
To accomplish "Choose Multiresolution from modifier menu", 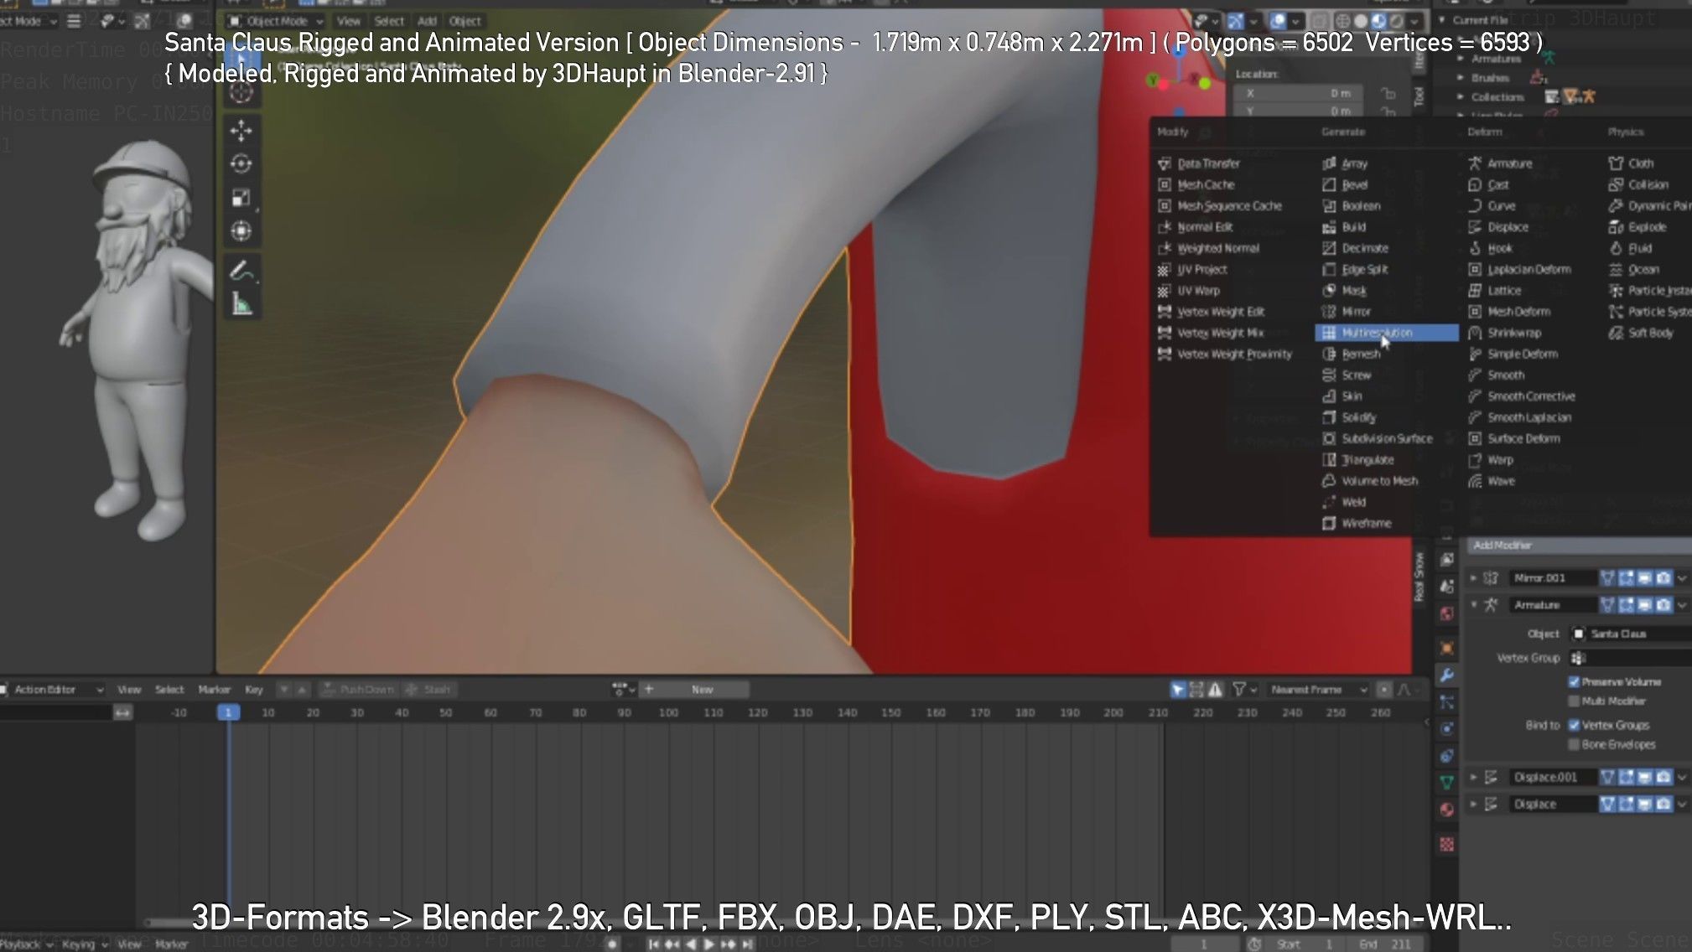I will [1387, 333].
